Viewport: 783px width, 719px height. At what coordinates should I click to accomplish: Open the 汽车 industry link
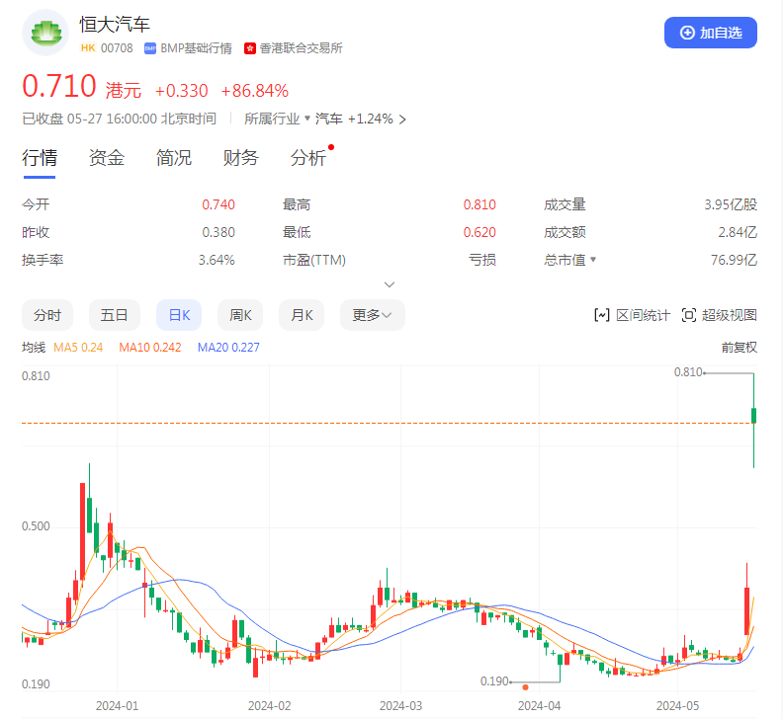point(329,119)
